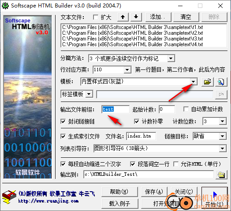Image resolution: width=231 pixels, height=211 pixels.
Task: Enable 自动累加计数 checkbox
Action: 186,109
